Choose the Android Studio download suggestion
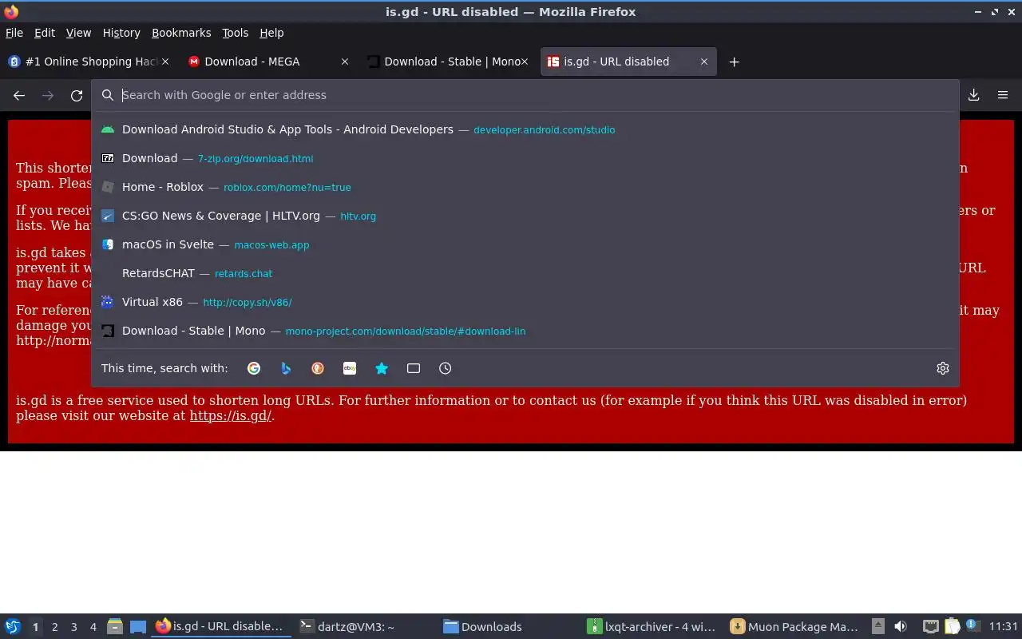Screen dimensions: 1022x639 point(525,129)
